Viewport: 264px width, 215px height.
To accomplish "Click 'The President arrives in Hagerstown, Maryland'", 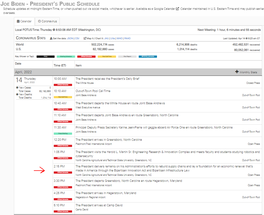I will coord(106,193).
